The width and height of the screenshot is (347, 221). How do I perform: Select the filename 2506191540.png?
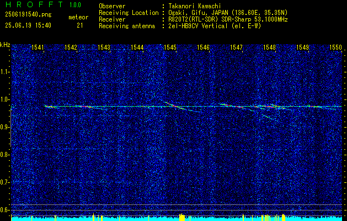coord(28,14)
